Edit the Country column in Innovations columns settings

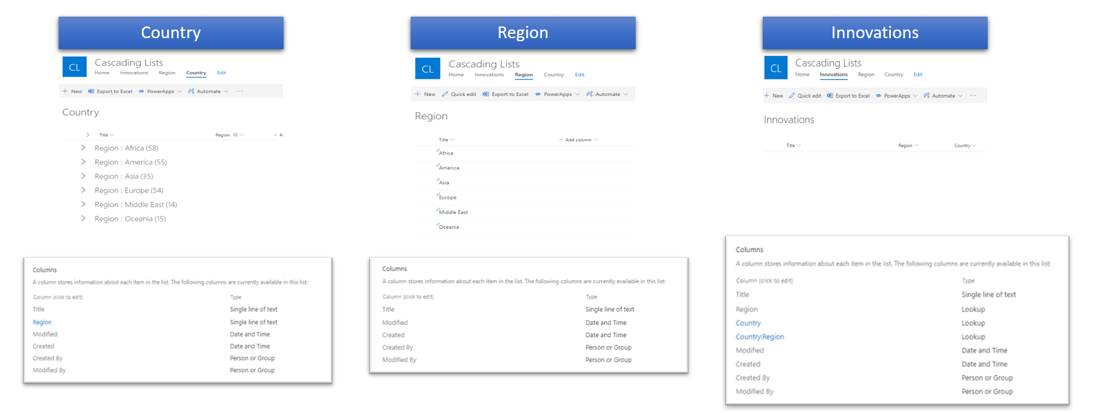748,323
